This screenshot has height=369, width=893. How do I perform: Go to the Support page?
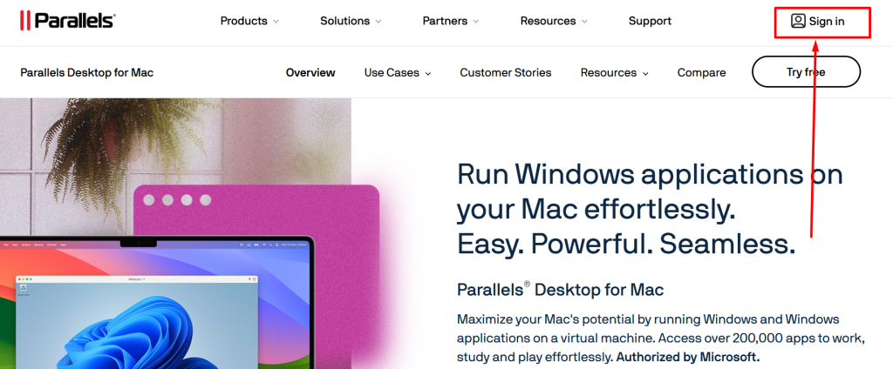pos(650,21)
